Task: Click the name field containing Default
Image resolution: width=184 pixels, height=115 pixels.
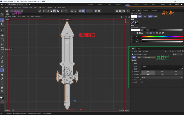Action: pos(162,66)
